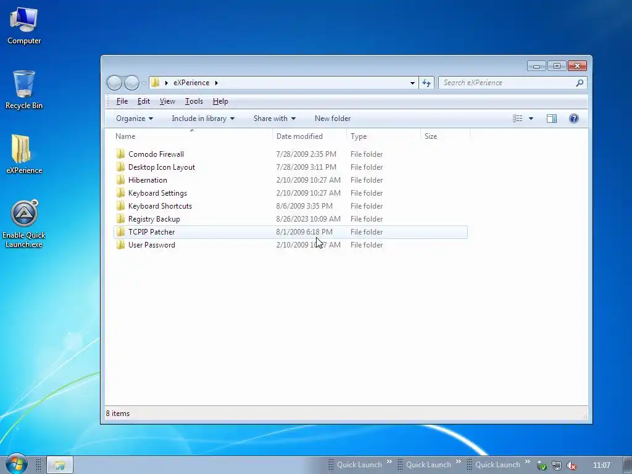Click File folder type in Hibernation row

tap(367, 180)
